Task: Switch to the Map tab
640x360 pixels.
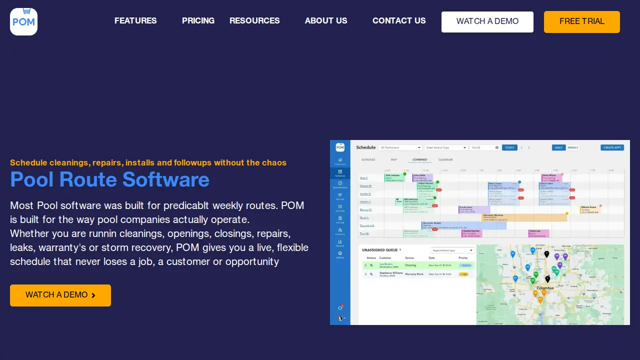Action: pos(394,159)
